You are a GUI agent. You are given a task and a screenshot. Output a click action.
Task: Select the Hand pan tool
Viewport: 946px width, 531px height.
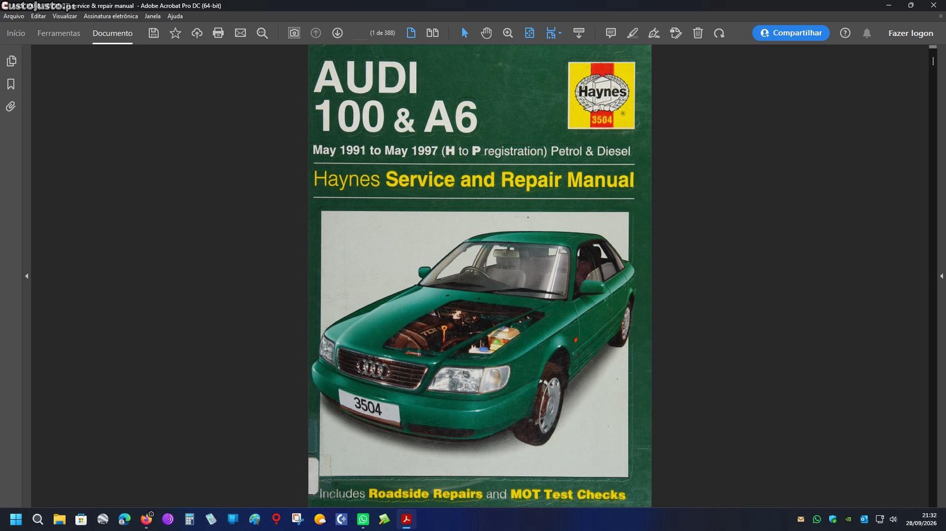coord(486,33)
